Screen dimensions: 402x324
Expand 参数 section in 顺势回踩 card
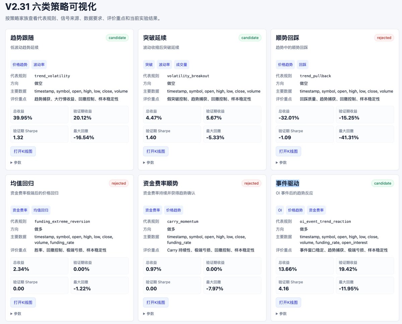(x=281, y=163)
